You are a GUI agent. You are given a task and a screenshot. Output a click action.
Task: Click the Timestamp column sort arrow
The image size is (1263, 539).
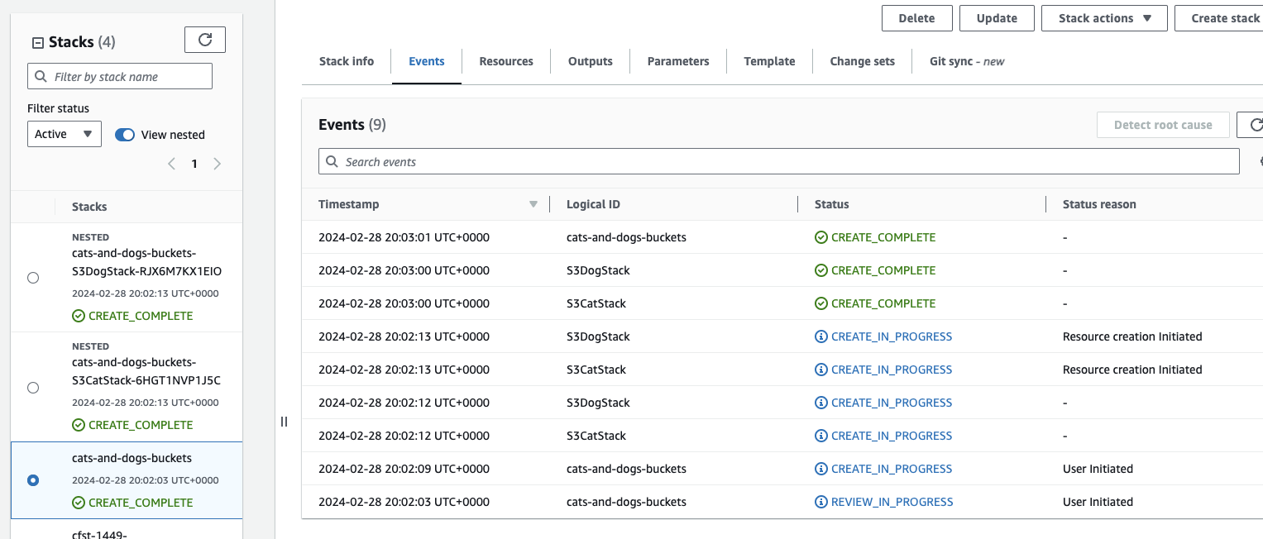(533, 204)
